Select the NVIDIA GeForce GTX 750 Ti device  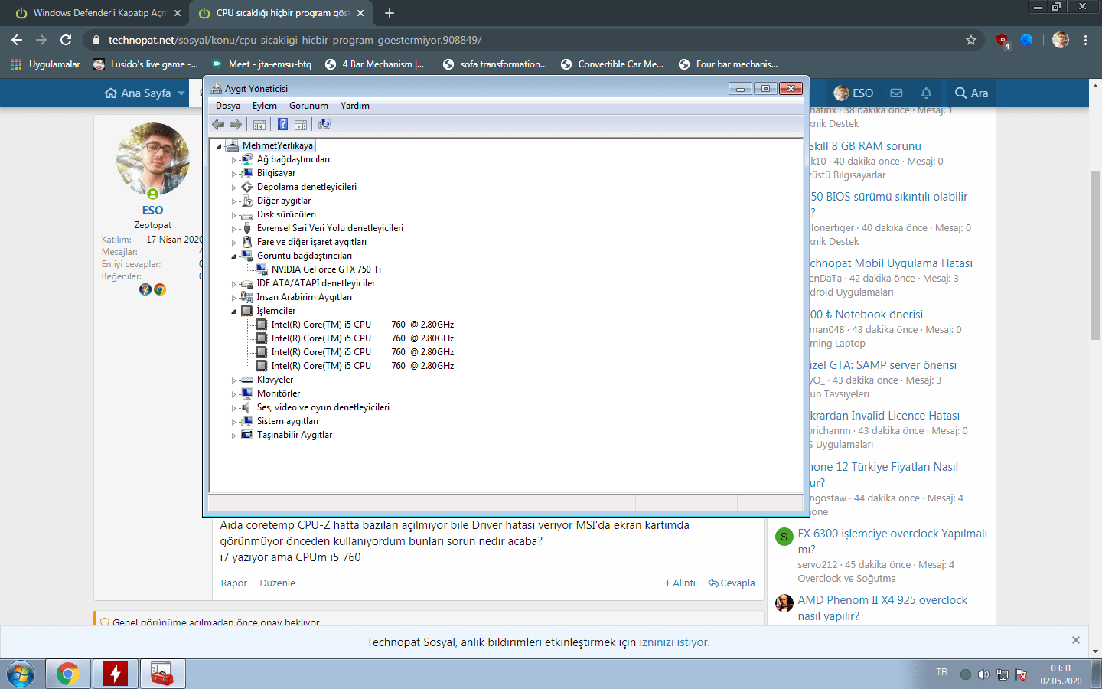[x=326, y=269]
